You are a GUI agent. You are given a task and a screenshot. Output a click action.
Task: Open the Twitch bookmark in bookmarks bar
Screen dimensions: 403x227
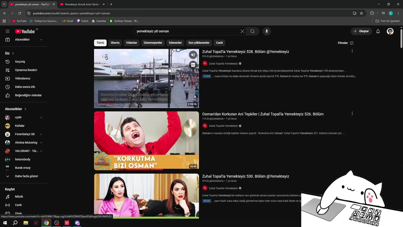[x=82, y=21]
